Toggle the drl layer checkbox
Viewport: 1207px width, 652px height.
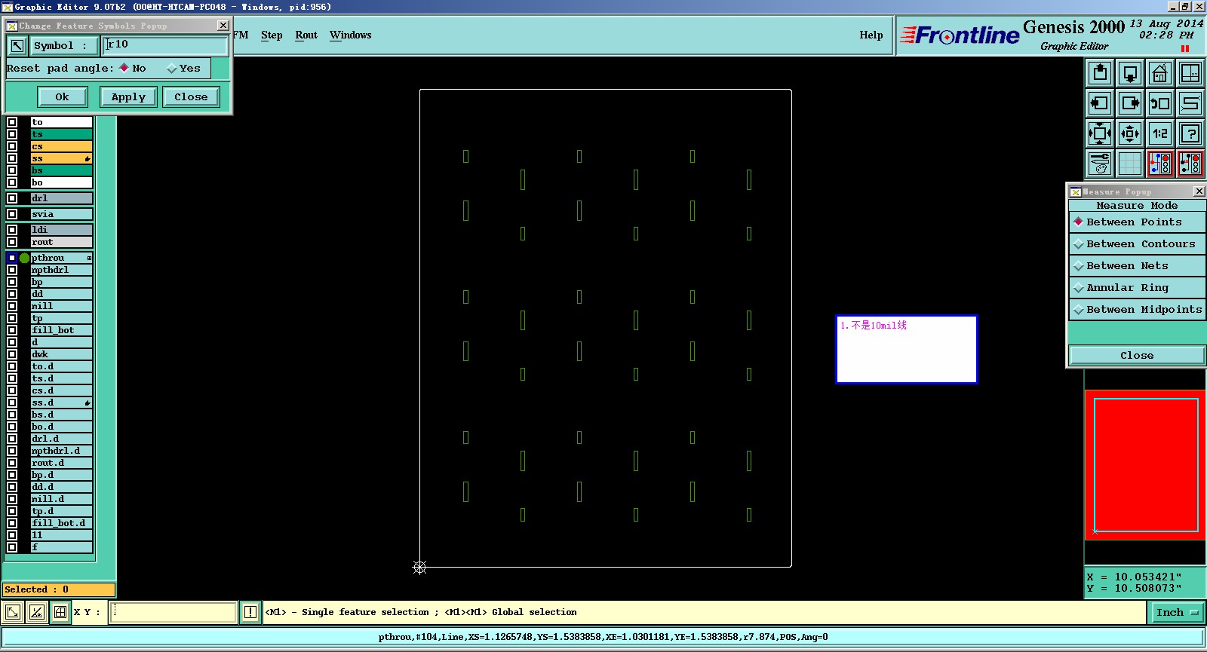click(x=12, y=198)
